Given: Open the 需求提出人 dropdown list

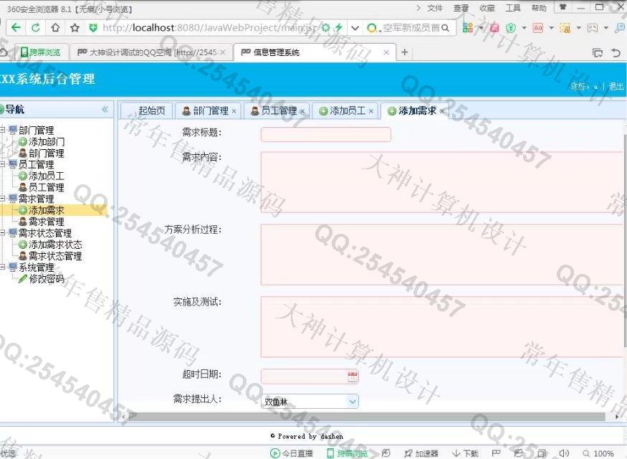Looking at the screenshot, I should pyautogui.click(x=353, y=402).
